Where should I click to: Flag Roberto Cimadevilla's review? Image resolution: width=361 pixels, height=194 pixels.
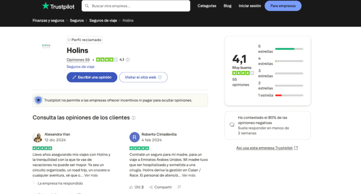point(180,187)
